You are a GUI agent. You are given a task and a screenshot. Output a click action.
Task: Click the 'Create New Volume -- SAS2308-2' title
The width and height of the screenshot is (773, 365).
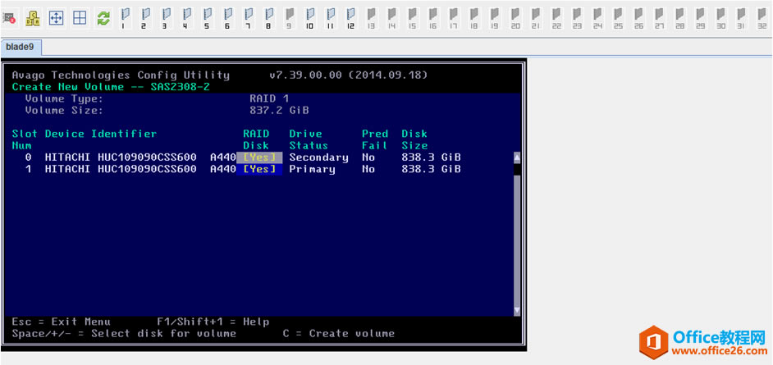coord(111,87)
